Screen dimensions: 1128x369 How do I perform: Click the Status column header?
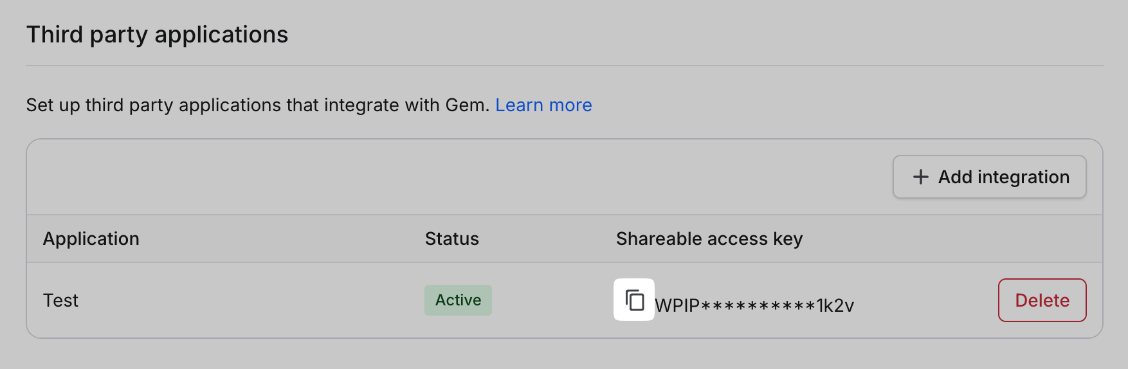(x=451, y=239)
